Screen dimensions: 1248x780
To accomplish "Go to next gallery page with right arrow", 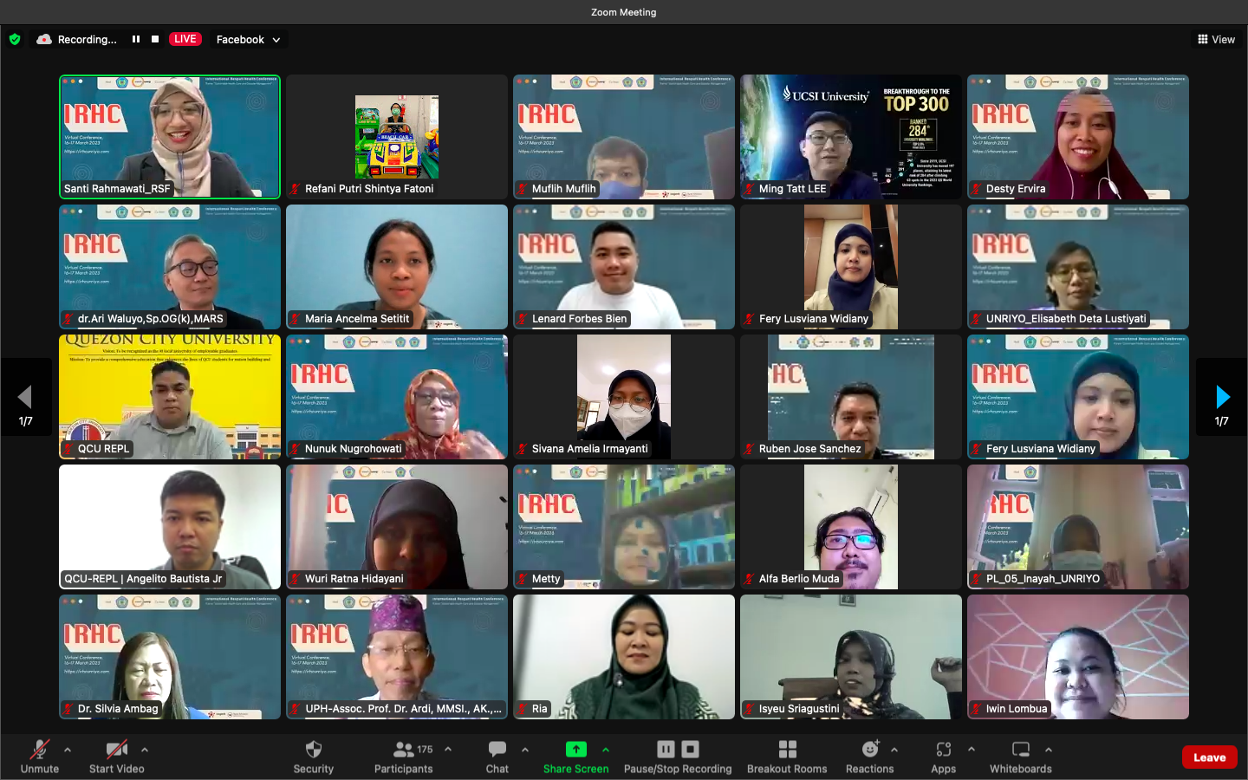I will click(1222, 397).
